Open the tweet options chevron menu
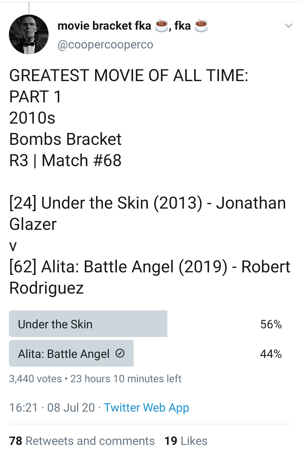The width and height of the screenshot is (301, 453). coord(288,26)
